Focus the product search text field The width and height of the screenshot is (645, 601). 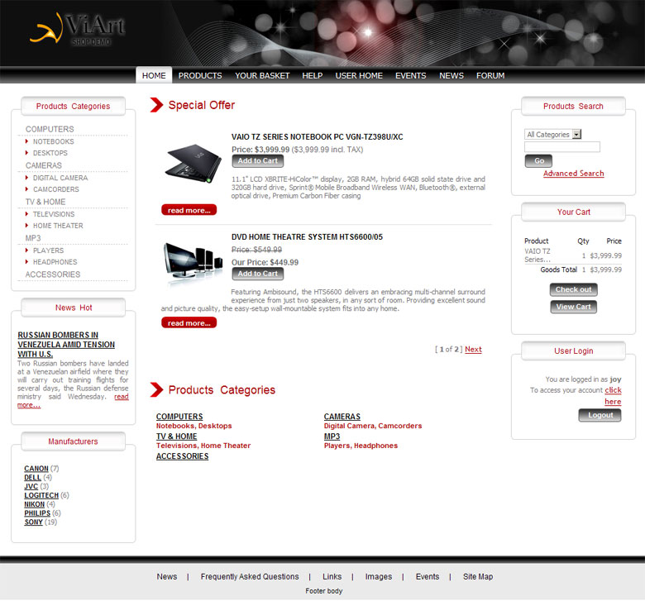562,147
